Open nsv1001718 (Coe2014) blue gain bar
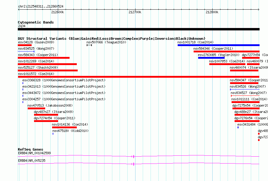268x181 pixels. 218,45
